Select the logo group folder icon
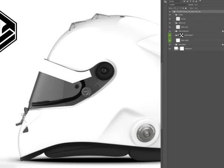224x168 pixels. click(x=176, y=15)
